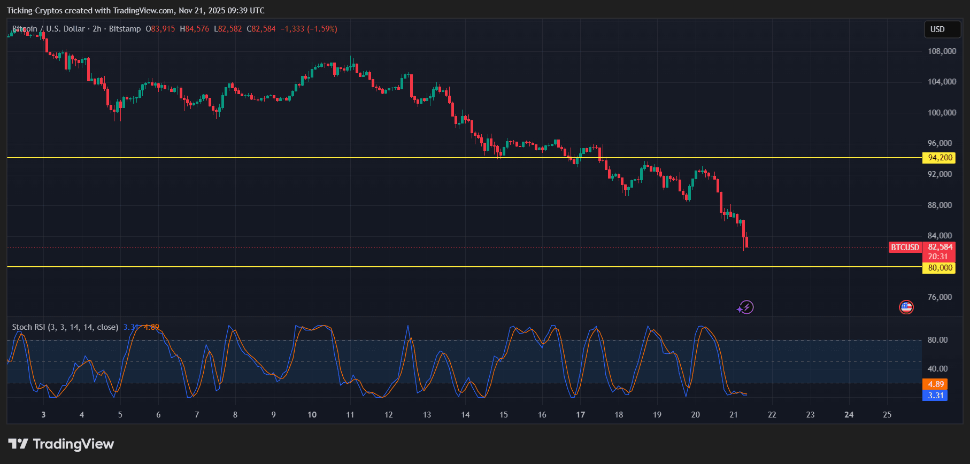Click the 80.00 level on Stoch RSI scale
Image resolution: width=970 pixels, height=464 pixels.
pos(937,340)
